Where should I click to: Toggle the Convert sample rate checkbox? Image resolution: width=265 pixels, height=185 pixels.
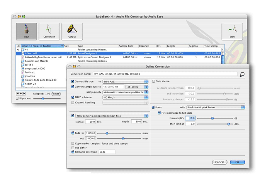coord(73,87)
